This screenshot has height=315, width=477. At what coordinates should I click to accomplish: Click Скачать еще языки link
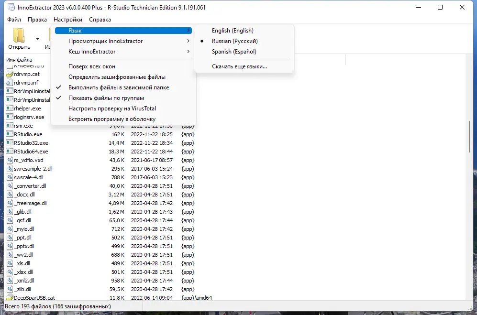(239, 66)
